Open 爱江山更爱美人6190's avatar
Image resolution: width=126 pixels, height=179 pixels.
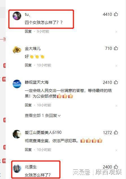point(17,134)
